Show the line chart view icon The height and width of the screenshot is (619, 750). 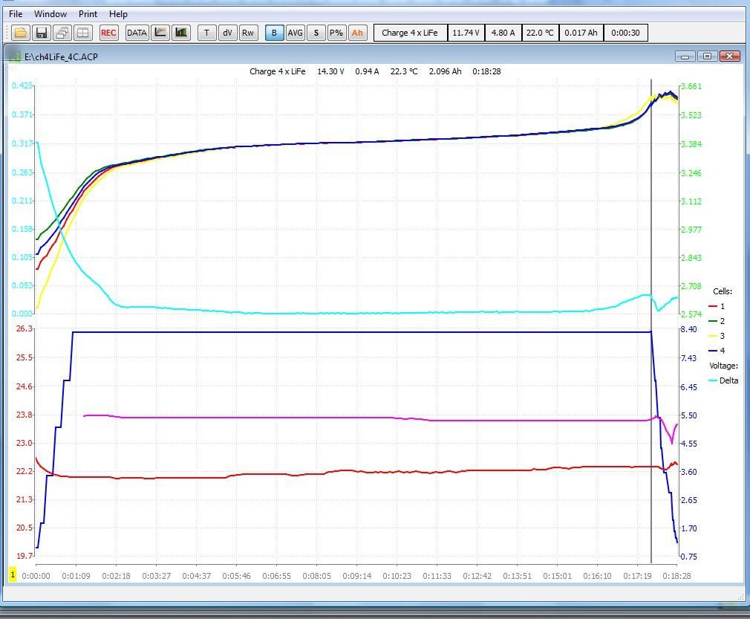[160, 33]
